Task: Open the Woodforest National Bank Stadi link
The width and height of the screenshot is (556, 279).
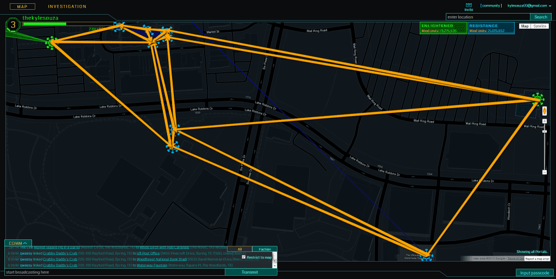Action: click(x=162, y=259)
